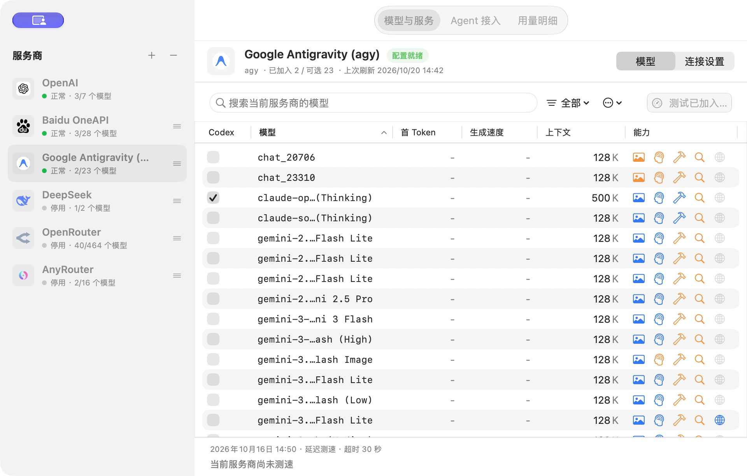
Task: Click the brain icon for gemini-3.…lash Image
Action: 659,360
